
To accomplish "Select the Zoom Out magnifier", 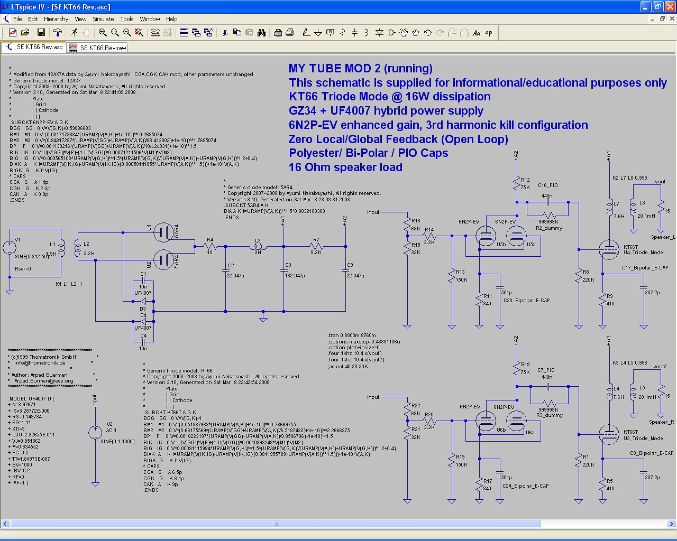I will click(127, 33).
